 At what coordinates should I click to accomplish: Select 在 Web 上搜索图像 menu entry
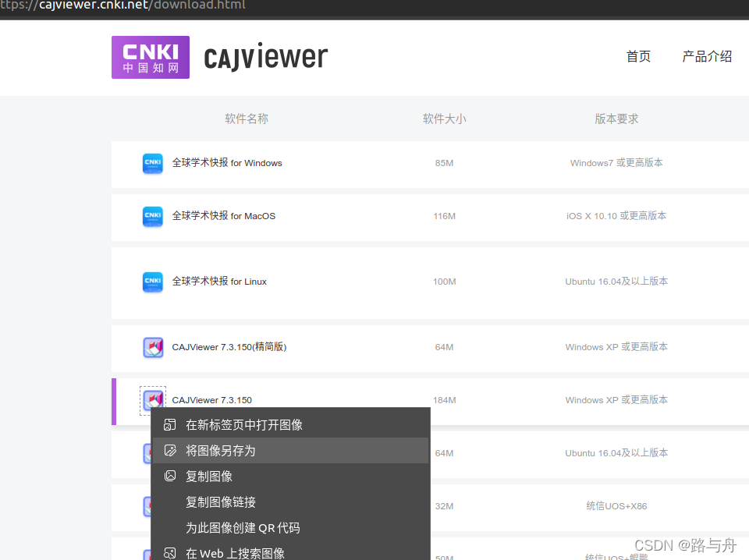(x=290, y=552)
